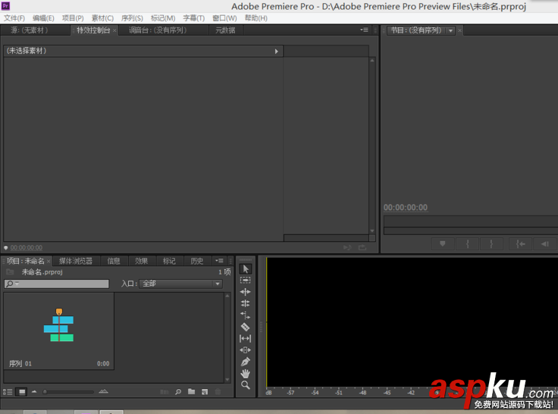Open the 标记(M) menu
The image size is (558, 414).
[x=163, y=18]
